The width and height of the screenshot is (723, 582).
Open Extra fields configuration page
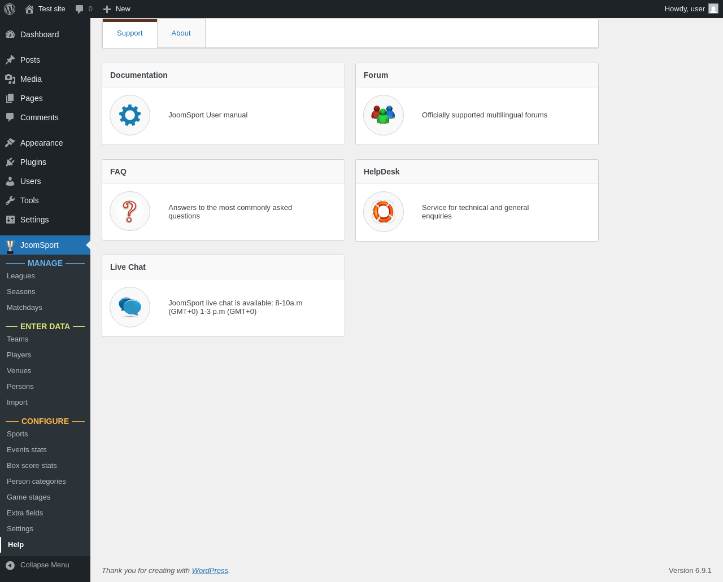pos(25,513)
